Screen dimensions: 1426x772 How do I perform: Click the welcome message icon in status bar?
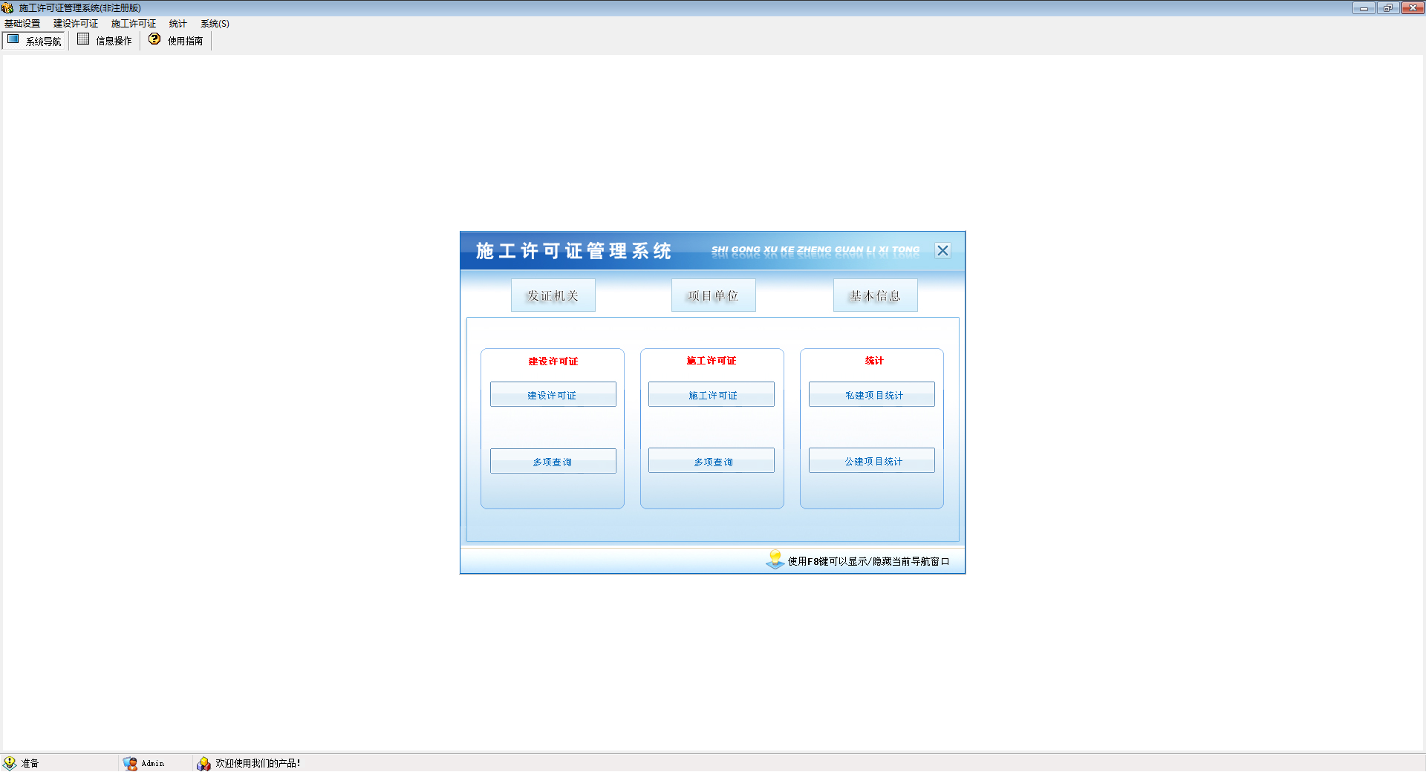click(x=204, y=763)
